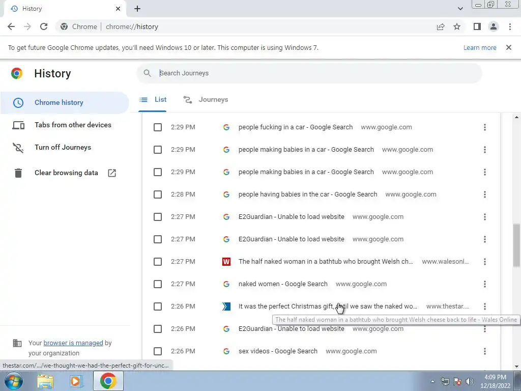Click the network tray icon
The height and width of the screenshot is (391, 521).
click(x=445, y=381)
